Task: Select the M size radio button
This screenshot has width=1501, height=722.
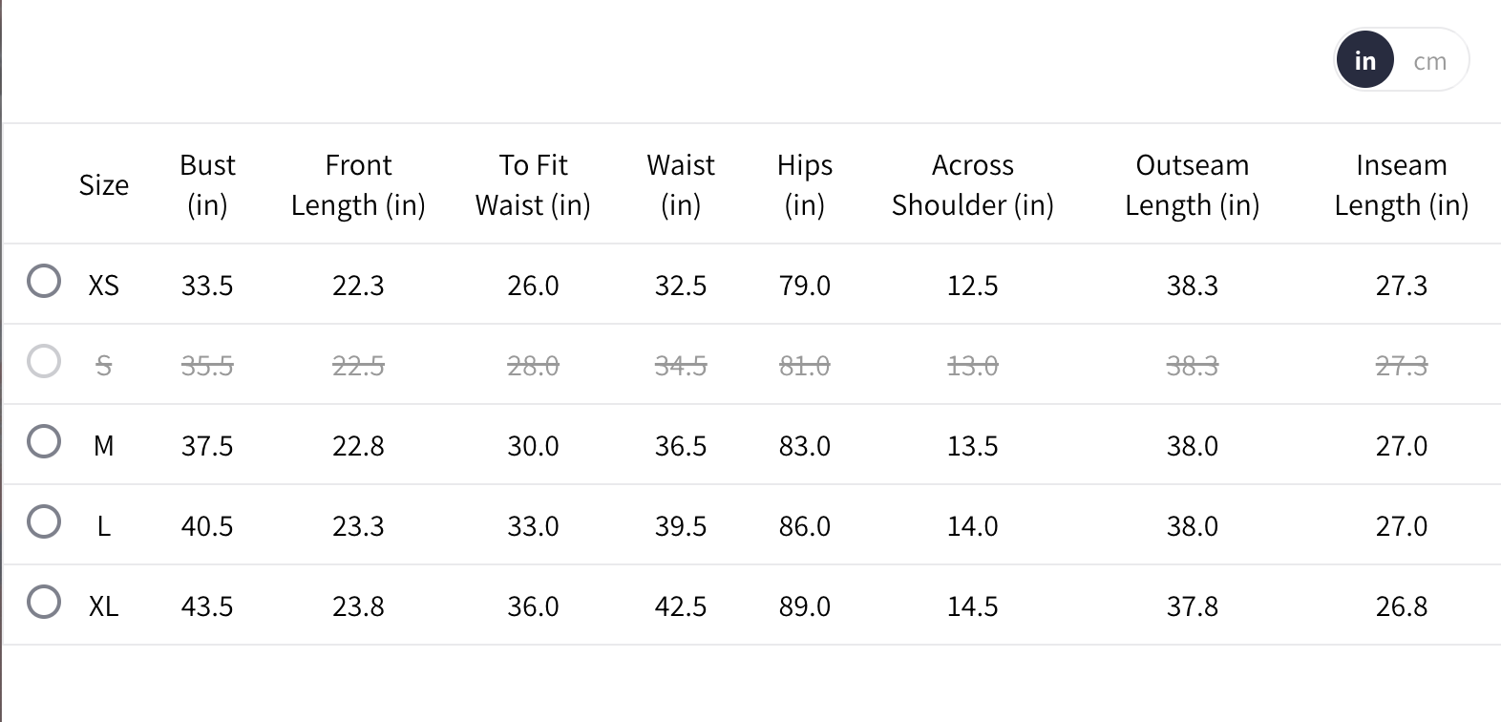Action: pyautogui.click(x=44, y=442)
